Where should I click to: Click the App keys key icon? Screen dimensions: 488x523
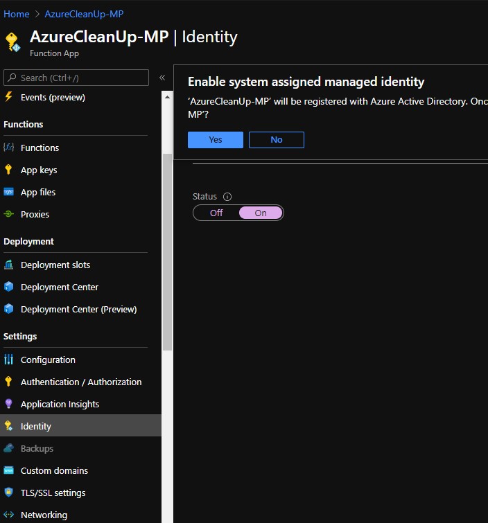pyautogui.click(x=8, y=170)
